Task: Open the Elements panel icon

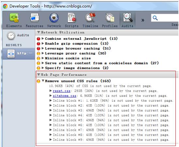Action: [x=14, y=18]
